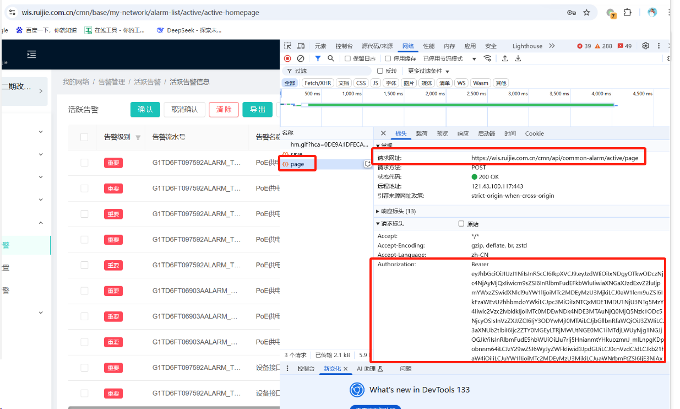This screenshot has width=680, height=409.
Task: Click the browser address bar URL
Action: [140, 12]
